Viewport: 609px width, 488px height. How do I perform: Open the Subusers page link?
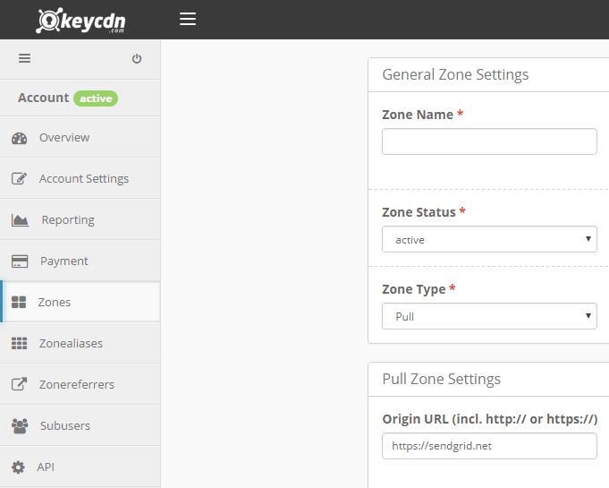[x=65, y=426]
